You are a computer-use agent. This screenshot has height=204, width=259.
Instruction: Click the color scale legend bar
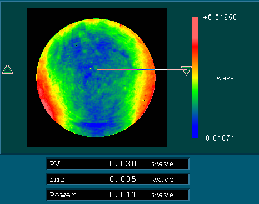coord(195,77)
